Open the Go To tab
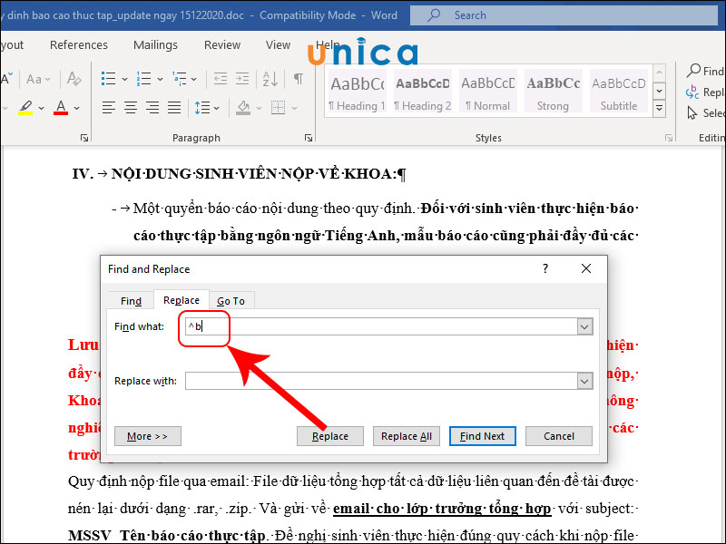This screenshot has height=544, width=726. coord(232,300)
